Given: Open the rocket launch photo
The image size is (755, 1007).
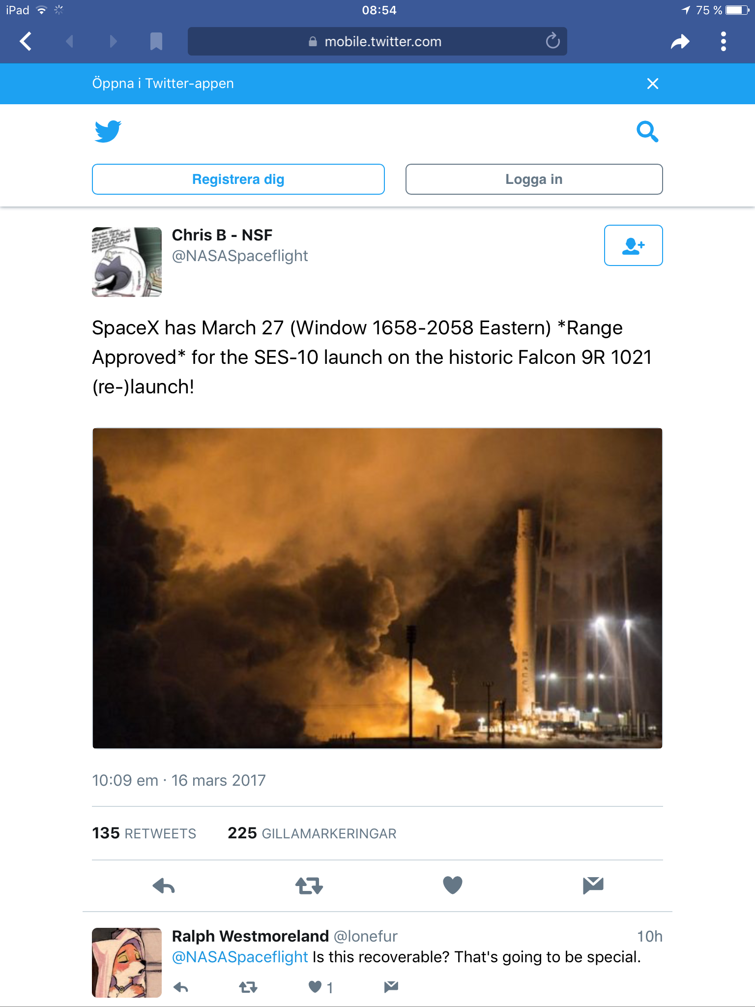Looking at the screenshot, I should coord(377,588).
